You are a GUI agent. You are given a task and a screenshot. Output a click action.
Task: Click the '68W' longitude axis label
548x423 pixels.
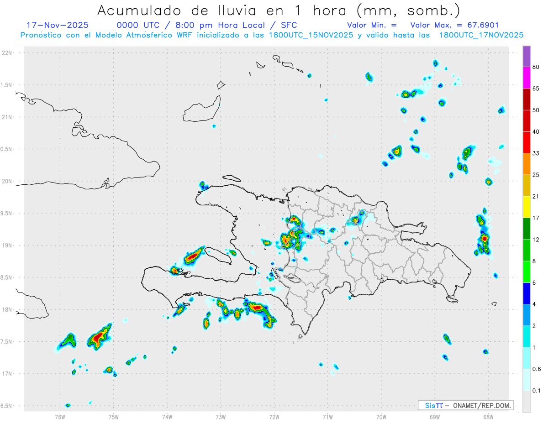pos(488,417)
